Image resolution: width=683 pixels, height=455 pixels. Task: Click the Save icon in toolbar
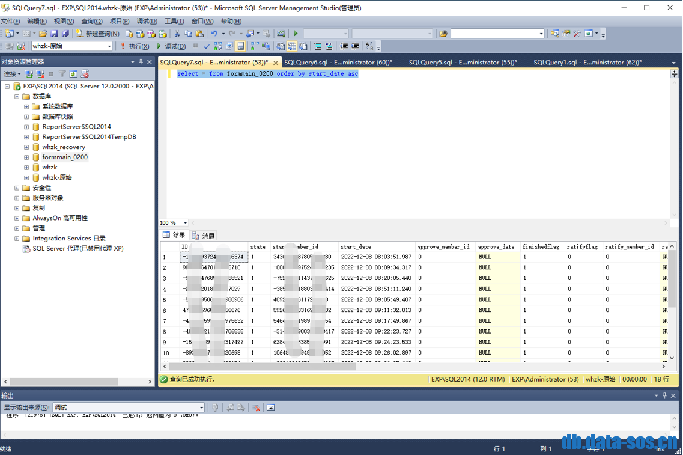pyautogui.click(x=54, y=34)
